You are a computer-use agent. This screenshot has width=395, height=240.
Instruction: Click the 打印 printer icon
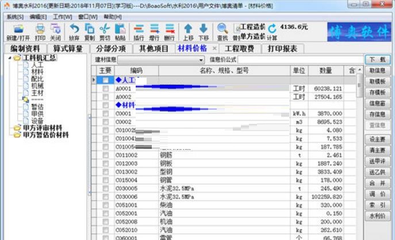[40, 29]
